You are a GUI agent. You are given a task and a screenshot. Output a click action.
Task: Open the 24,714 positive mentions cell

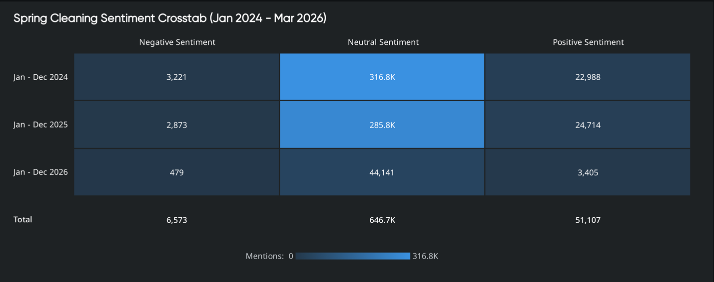click(x=588, y=125)
